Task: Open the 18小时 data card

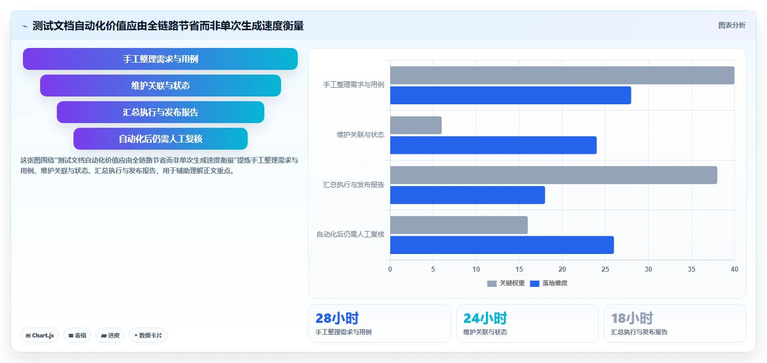Action: pyautogui.click(x=675, y=323)
